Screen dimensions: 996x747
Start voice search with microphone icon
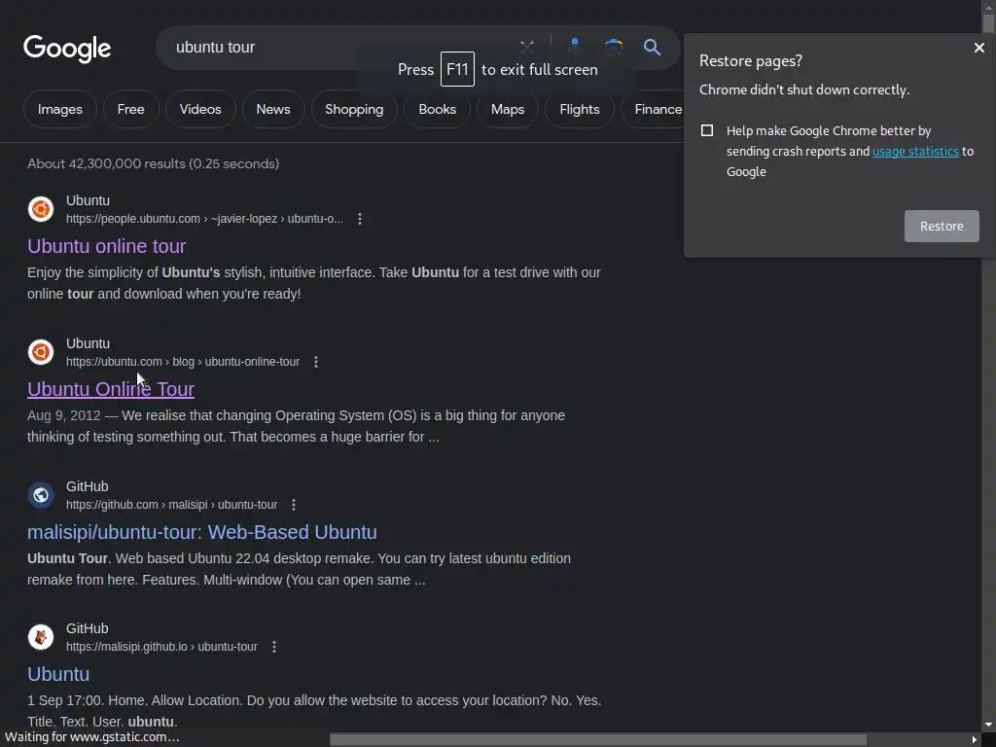click(x=574, y=47)
